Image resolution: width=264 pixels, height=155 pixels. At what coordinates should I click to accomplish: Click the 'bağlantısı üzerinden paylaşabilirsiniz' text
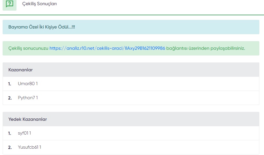[206, 48]
